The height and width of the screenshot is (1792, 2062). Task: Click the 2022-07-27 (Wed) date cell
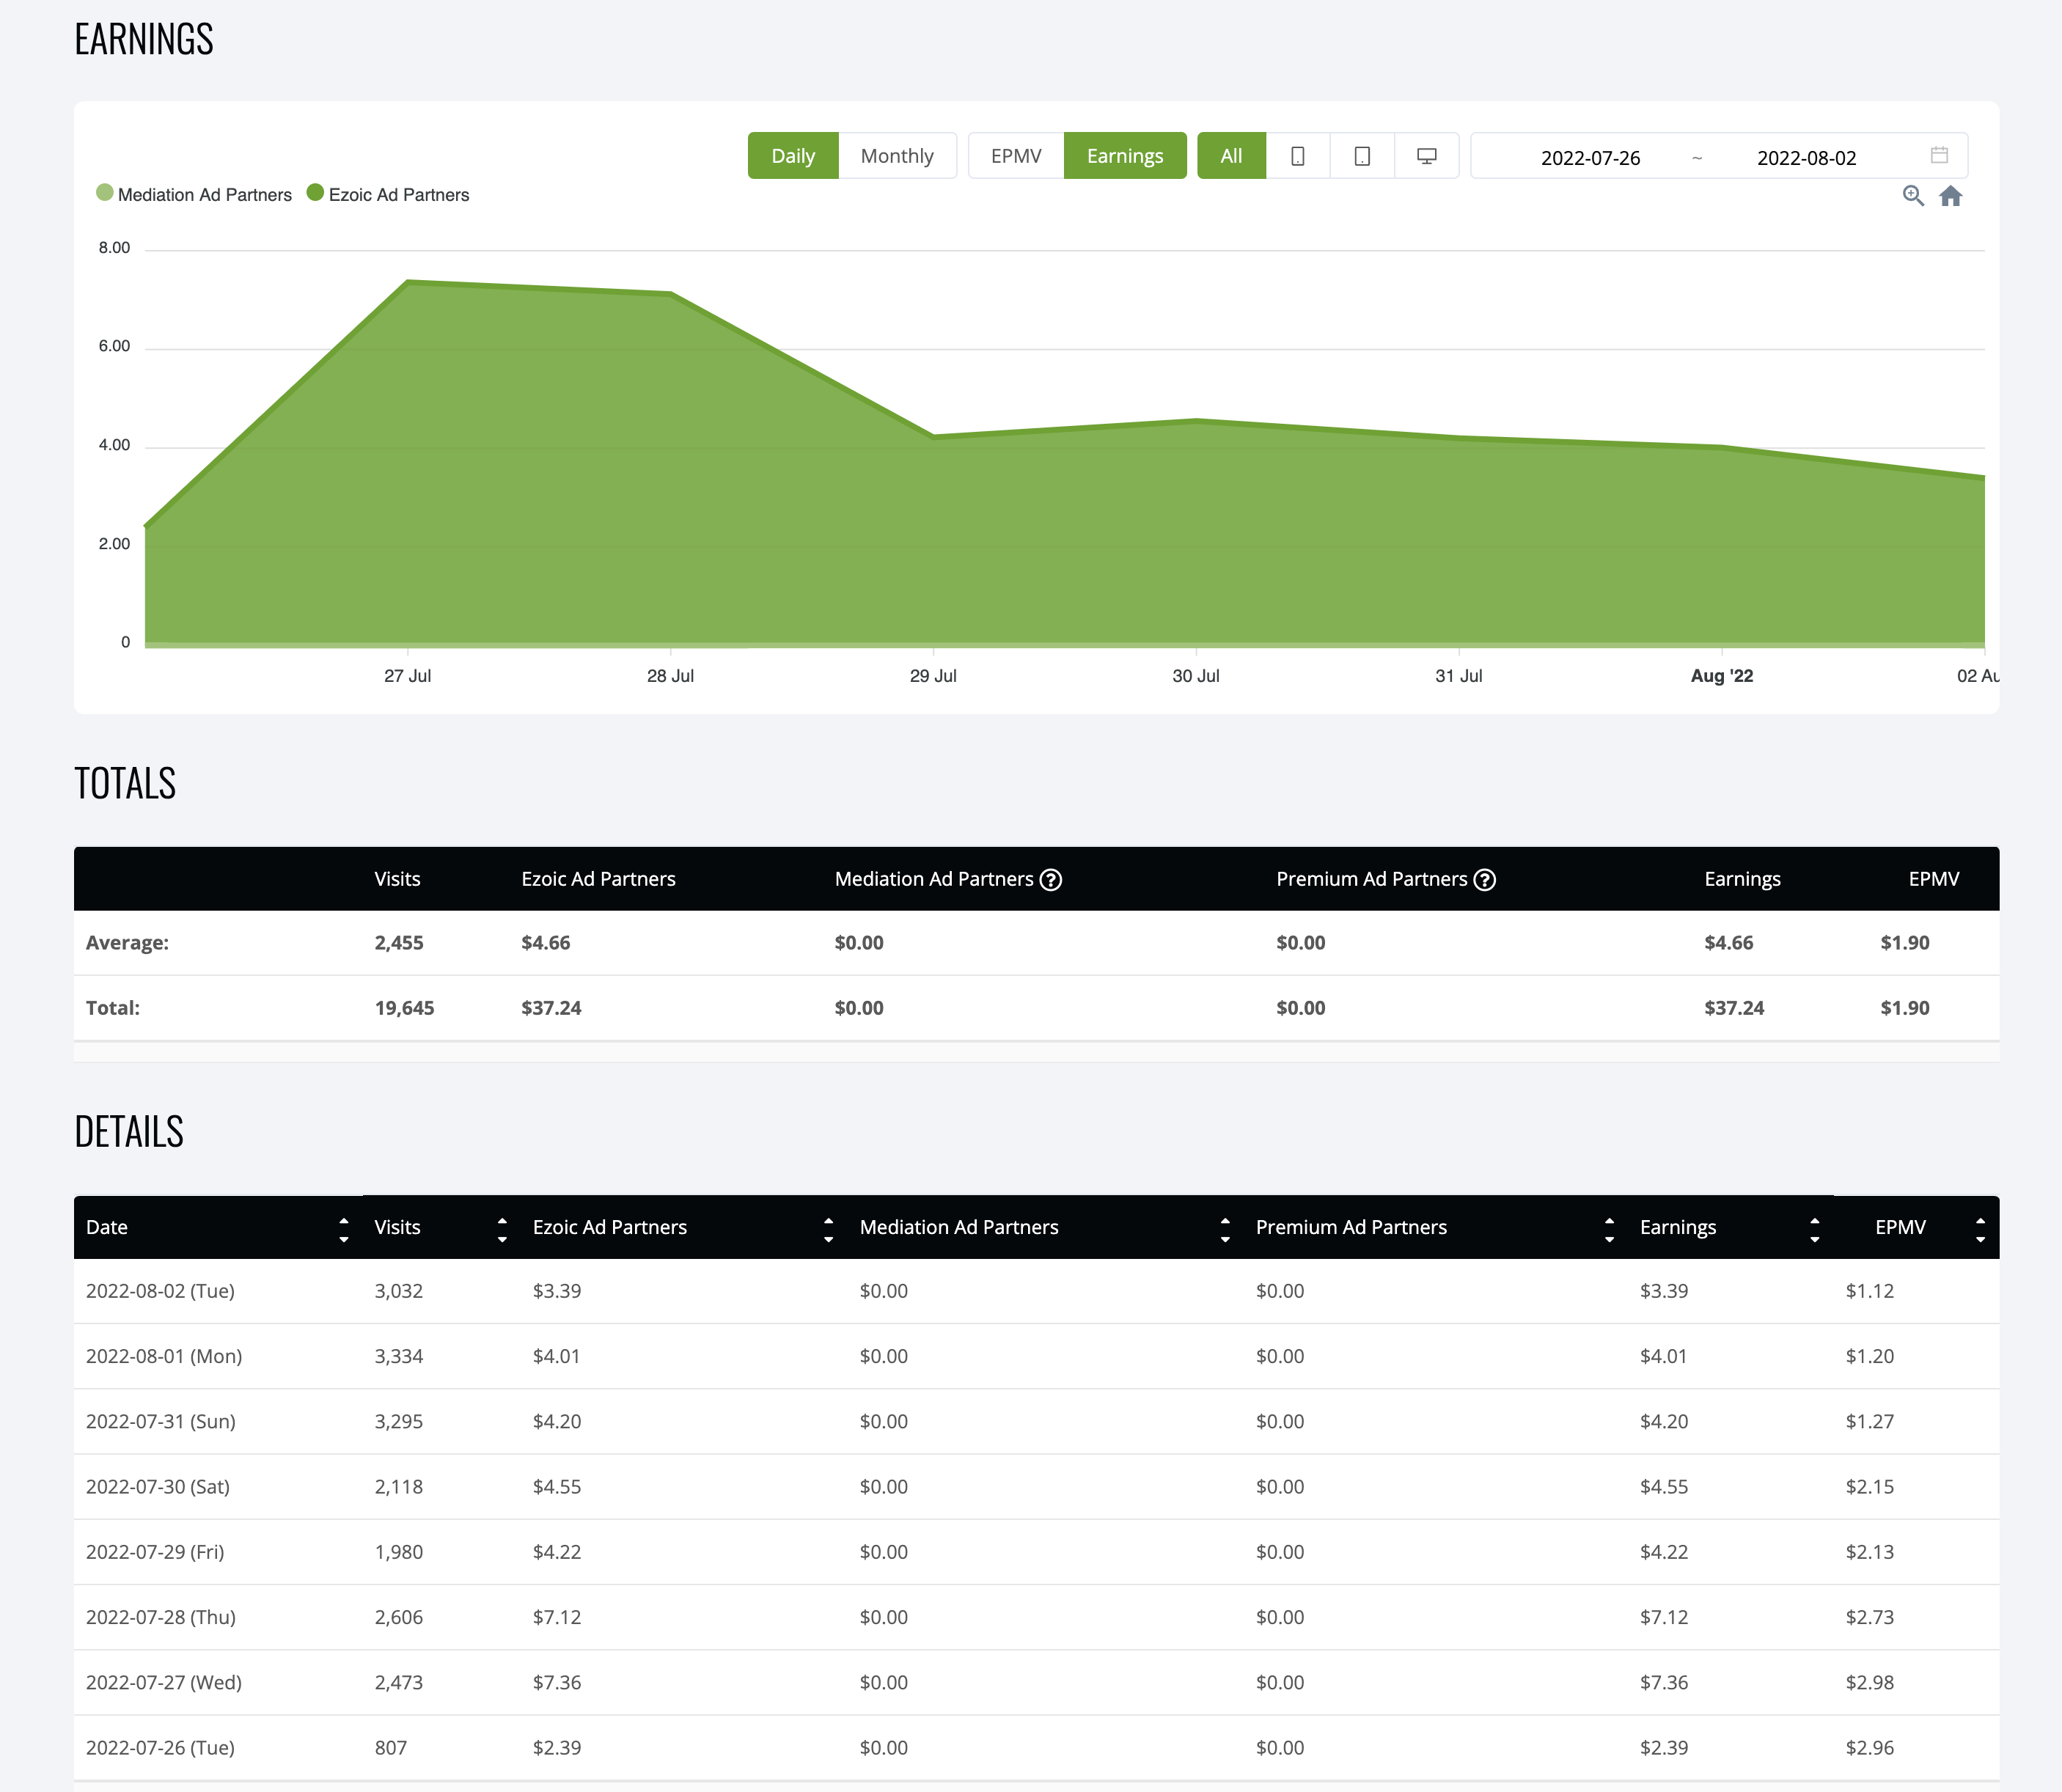[164, 1682]
